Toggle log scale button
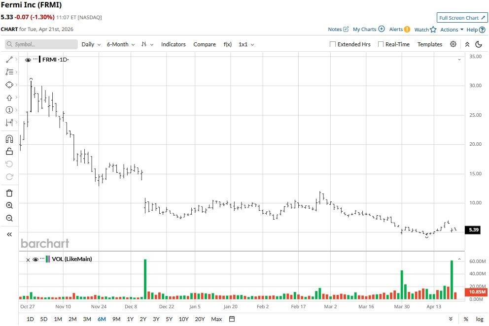The height and width of the screenshot is (326, 489). point(480,319)
